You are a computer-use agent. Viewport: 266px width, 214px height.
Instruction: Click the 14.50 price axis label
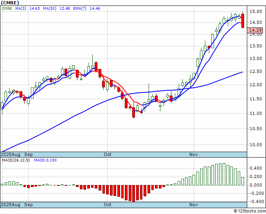click(256, 22)
